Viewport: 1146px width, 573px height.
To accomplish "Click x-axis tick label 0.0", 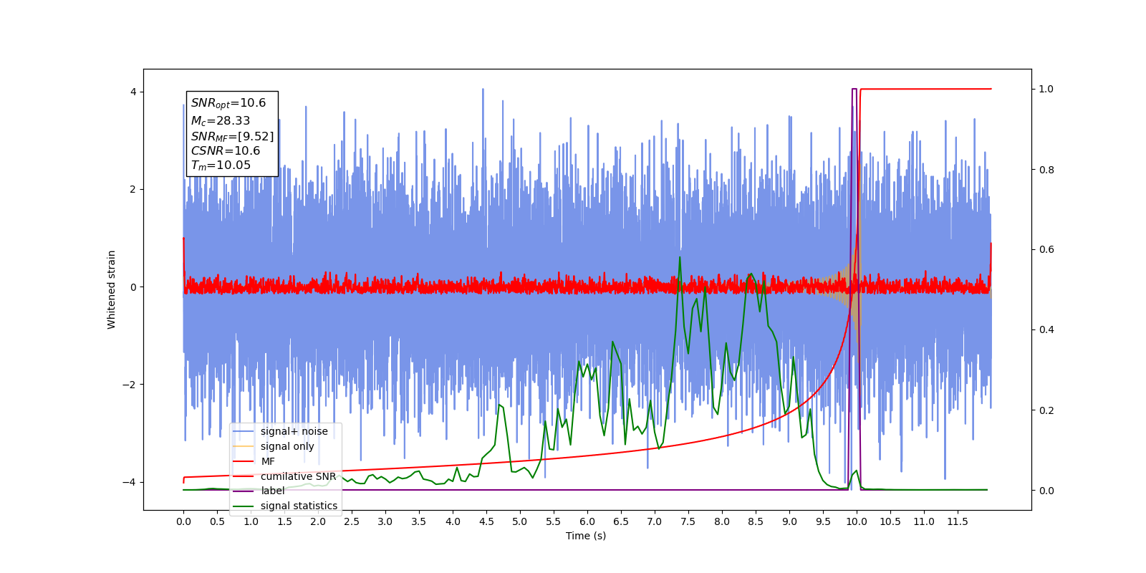I will 183,521.
